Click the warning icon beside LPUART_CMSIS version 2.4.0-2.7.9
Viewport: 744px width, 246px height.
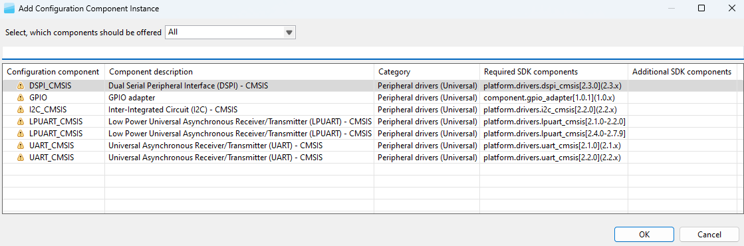[x=20, y=134]
